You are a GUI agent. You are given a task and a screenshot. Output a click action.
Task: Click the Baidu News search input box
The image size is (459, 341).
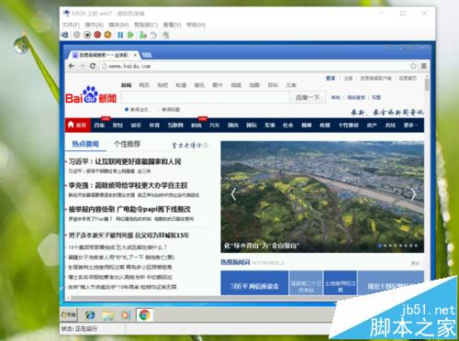(x=206, y=97)
